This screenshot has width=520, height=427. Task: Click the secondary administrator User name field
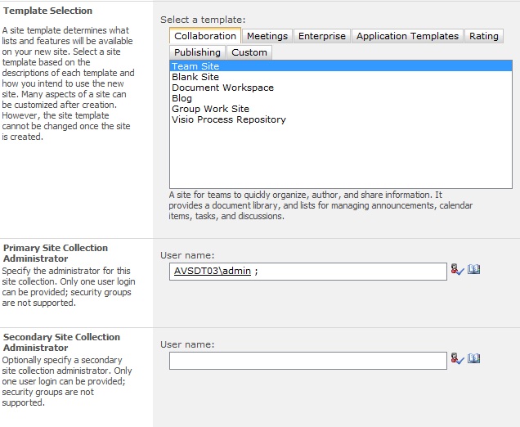tap(308, 361)
